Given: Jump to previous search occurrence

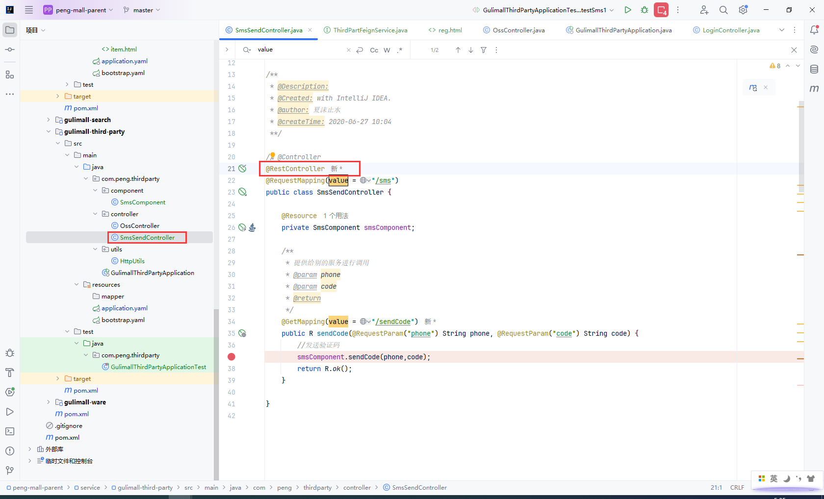Looking at the screenshot, I should click(x=458, y=50).
